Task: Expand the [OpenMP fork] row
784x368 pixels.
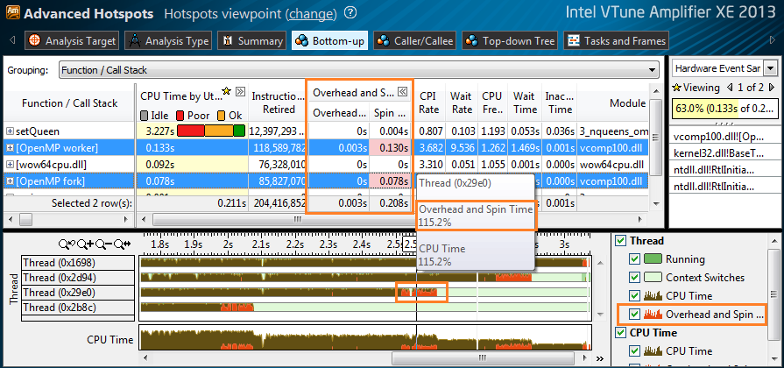Action: coord(10,181)
